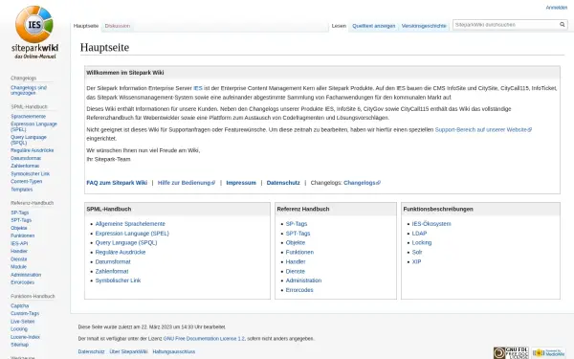
Task: Open sidebar Custom-Tags link
Action: 25,313
